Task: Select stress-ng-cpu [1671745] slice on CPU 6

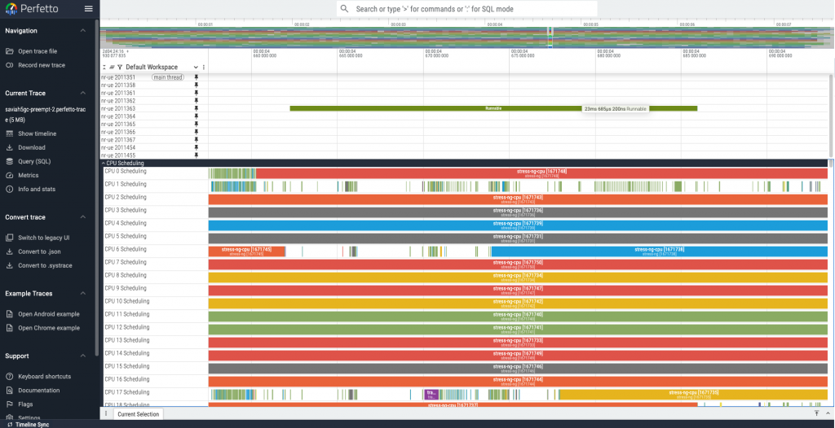Action: pyautogui.click(x=246, y=251)
